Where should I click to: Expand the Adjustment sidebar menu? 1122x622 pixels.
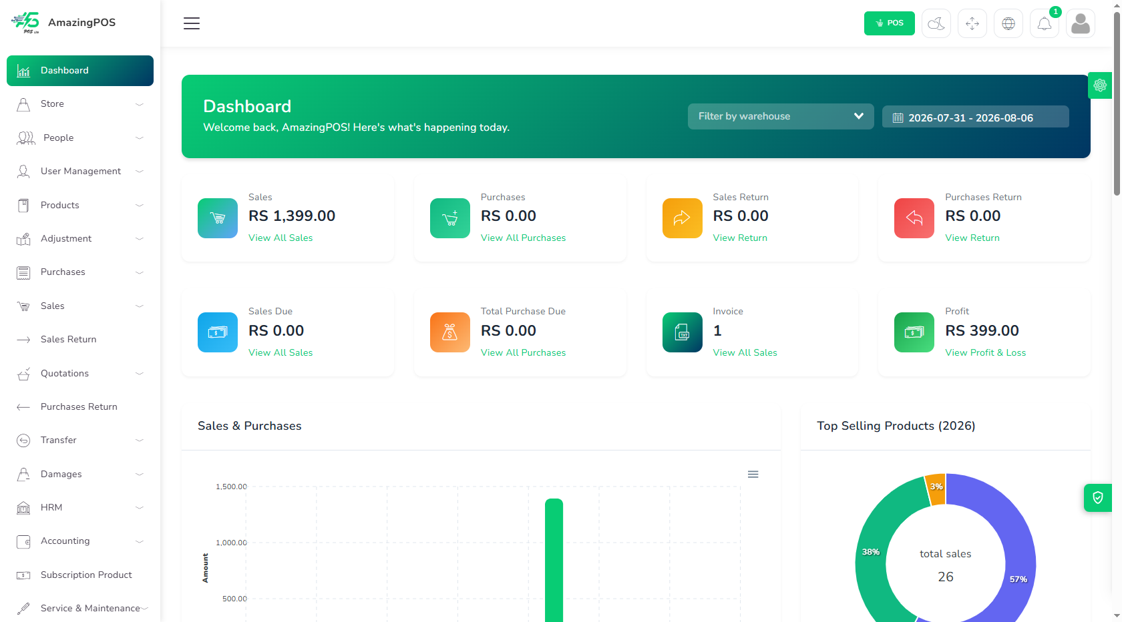pyautogui.click(x=80, y=239)
